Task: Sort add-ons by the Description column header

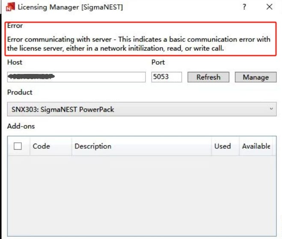Action: [142, 146]
